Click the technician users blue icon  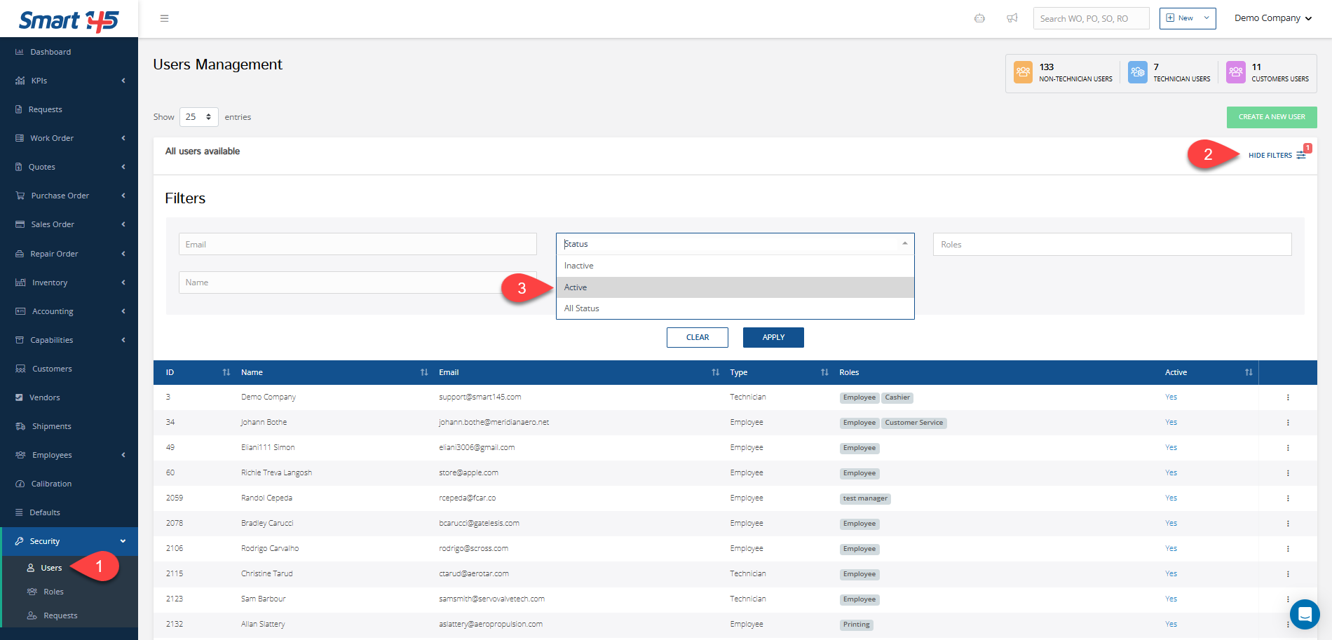pyautogui.click(x=1137, y=72)
